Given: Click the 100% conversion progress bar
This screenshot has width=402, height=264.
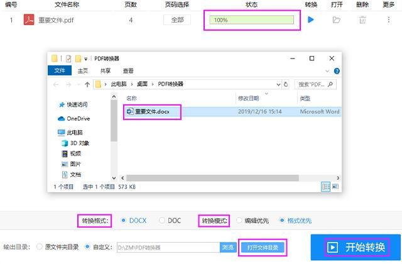Looking at the screenshot, I should (x=251, y=19).
